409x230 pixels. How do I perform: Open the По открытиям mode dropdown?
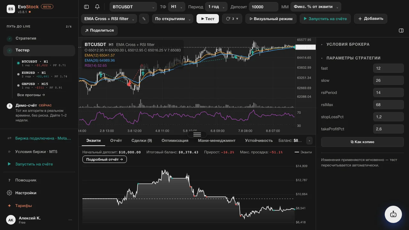coord(173,19)
